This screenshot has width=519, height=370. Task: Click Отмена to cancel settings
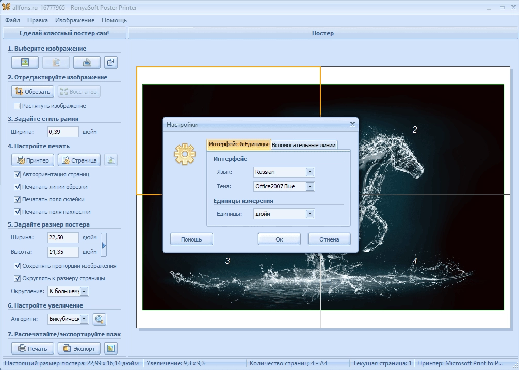tap(329, 239)
